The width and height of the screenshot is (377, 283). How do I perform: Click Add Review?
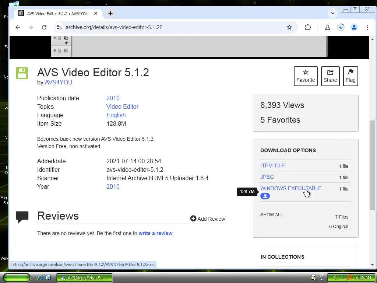point(208,219)
